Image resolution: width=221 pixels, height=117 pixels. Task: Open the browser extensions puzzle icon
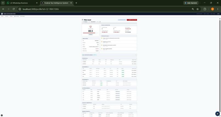click(205, 9)
